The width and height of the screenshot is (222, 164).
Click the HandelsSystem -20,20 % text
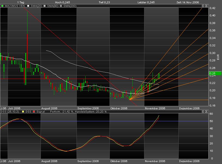91,112
